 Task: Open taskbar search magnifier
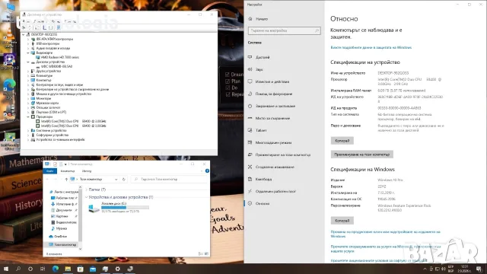point(18,269)
